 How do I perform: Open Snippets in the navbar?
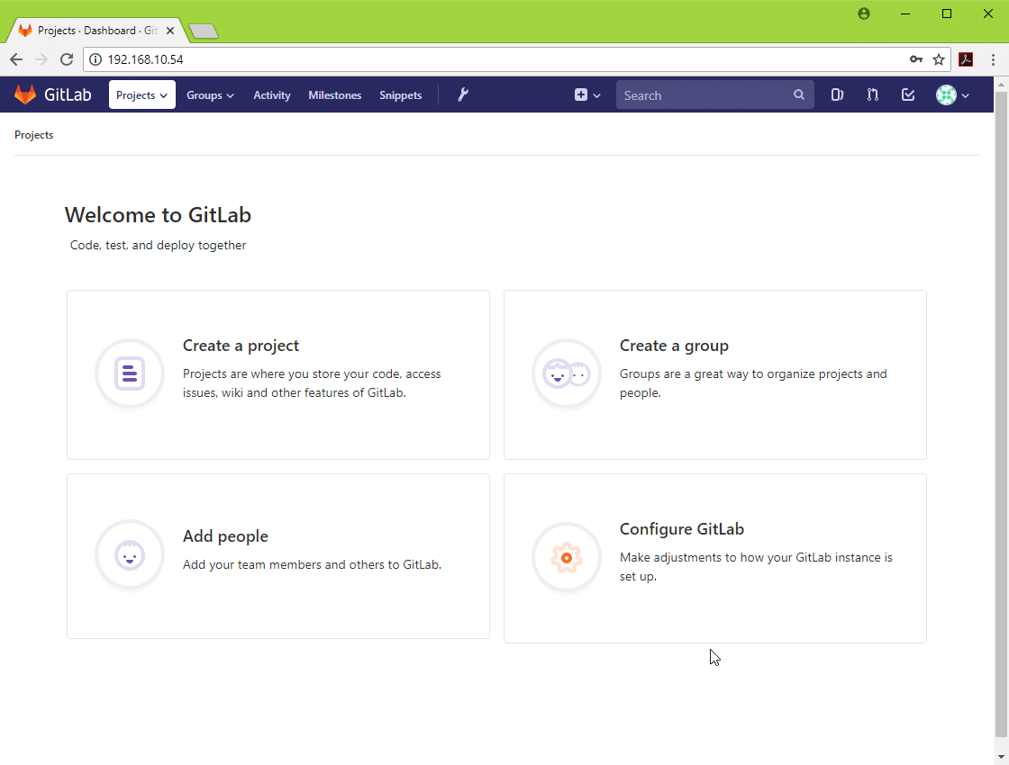[400, 94]
